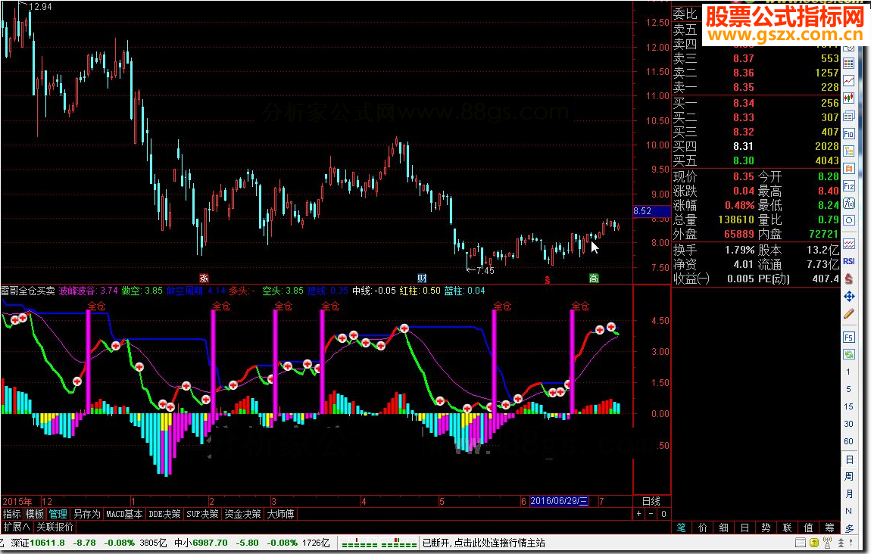The width and height of the screenshot is (874, 554).
Task: Click the 雷哥全仓买卖 indicator name
Action: pos(28,291)
